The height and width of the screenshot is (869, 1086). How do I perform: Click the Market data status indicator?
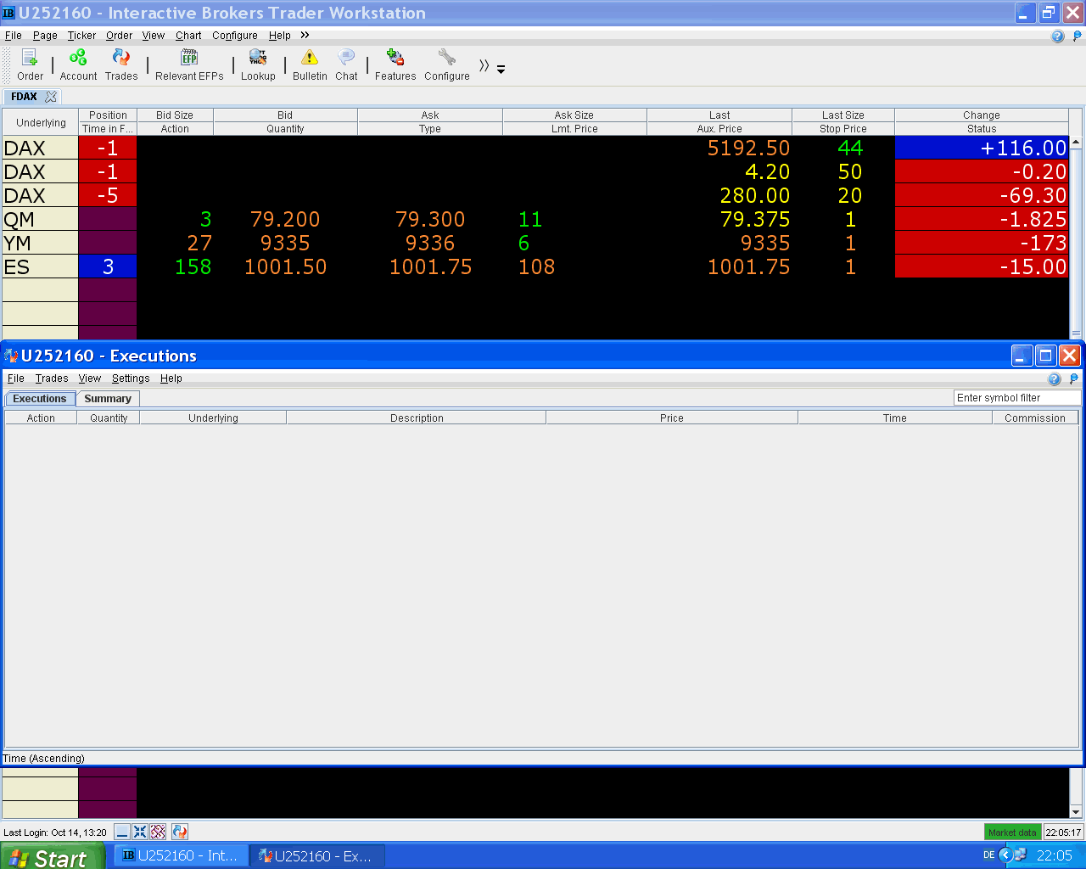point(1012,833)
